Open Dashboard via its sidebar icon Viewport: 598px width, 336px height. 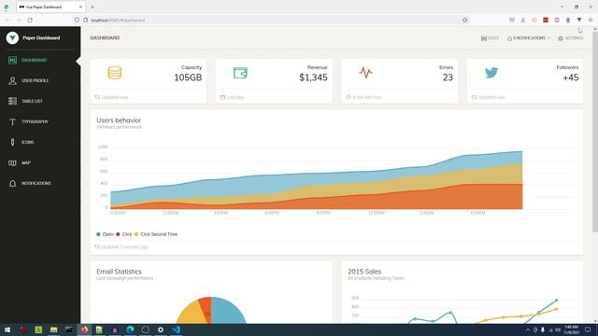[x=12, y=60]
